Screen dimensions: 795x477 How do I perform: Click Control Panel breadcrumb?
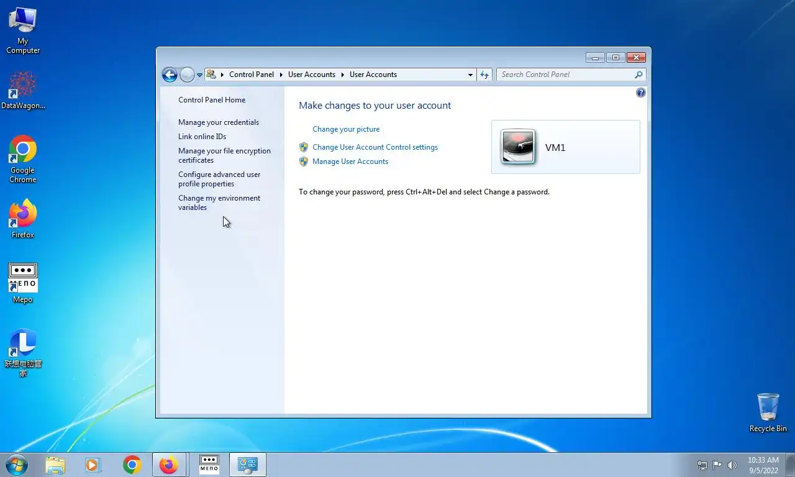[252, 75]
